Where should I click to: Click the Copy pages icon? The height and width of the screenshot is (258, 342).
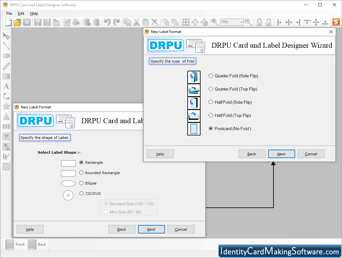(127, 22)
